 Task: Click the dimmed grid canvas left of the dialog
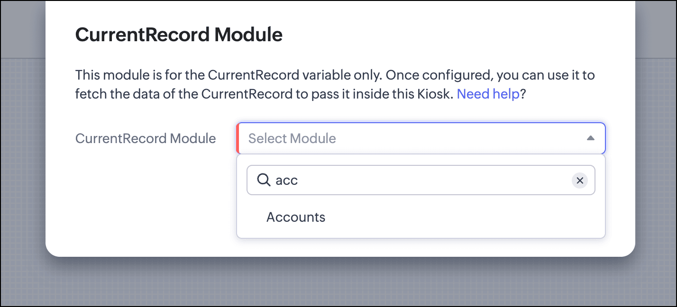click(23, 166)
